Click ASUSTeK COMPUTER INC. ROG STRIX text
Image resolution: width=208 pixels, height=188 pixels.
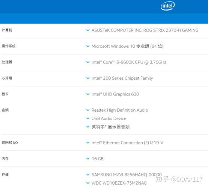tap(145, 30)
